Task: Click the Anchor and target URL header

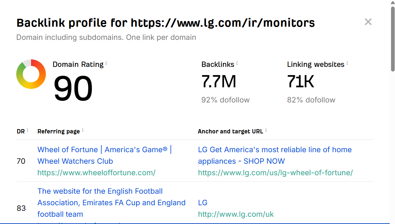Action: tap(230, 131)
